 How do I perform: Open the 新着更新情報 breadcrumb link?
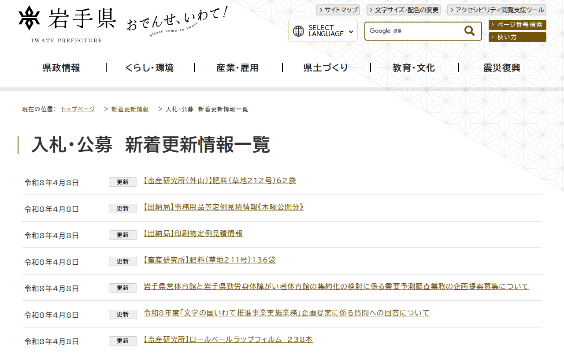click(x=130, y=109)
